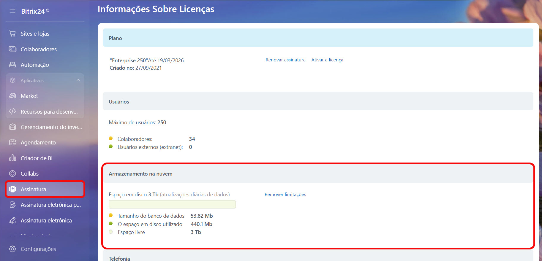Image resolution: width=542 pixels, height=261 pixels.
Task: Click the disk space usage progress bar
Action: 172,204
